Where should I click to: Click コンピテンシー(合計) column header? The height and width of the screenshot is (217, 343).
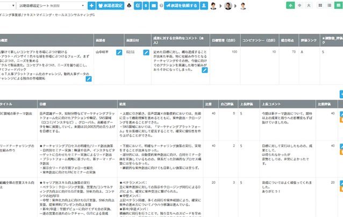click(260, 40)
